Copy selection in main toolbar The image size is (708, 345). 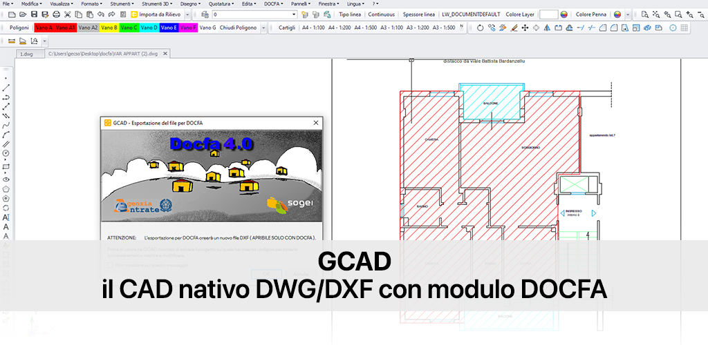(x=79, y=14)
